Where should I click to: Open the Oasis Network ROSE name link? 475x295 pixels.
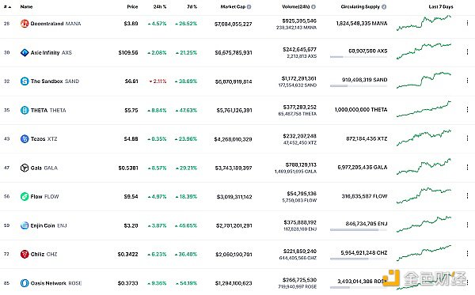[x=56, y=283]
